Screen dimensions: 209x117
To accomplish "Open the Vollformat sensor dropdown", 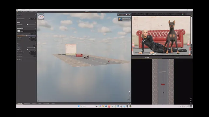I will click(x=141, y=14).
